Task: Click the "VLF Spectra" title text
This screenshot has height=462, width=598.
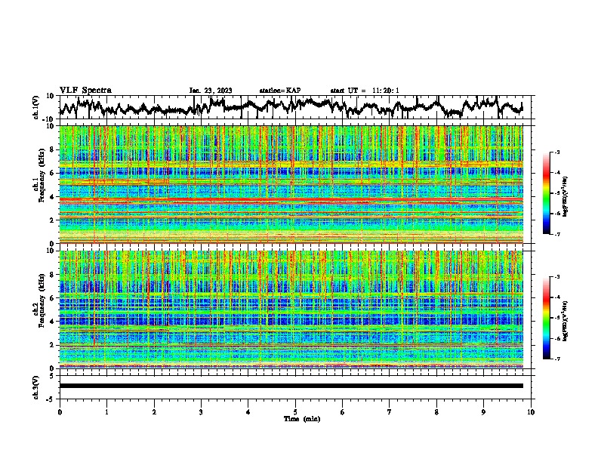Action: [85, 91]
